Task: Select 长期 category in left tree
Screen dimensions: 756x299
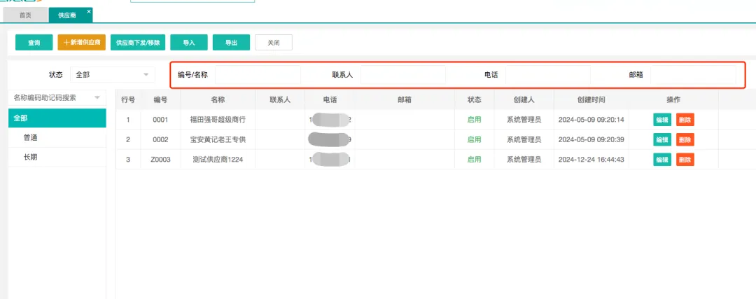Action: [x=31, y=158]
